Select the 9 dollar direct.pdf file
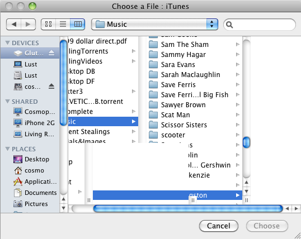This screenshot has height=239, width=301. pyautogui.click(x=103, y=41)
